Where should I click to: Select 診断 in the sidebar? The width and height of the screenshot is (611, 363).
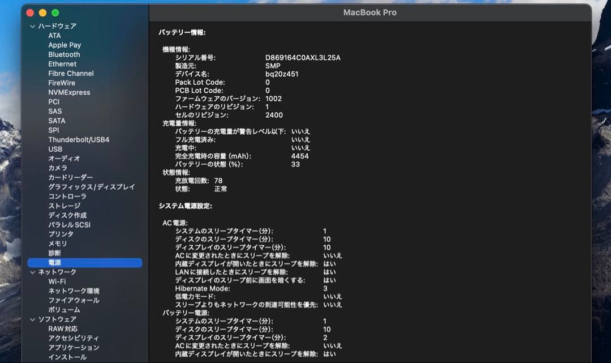(x=54, y=253)
